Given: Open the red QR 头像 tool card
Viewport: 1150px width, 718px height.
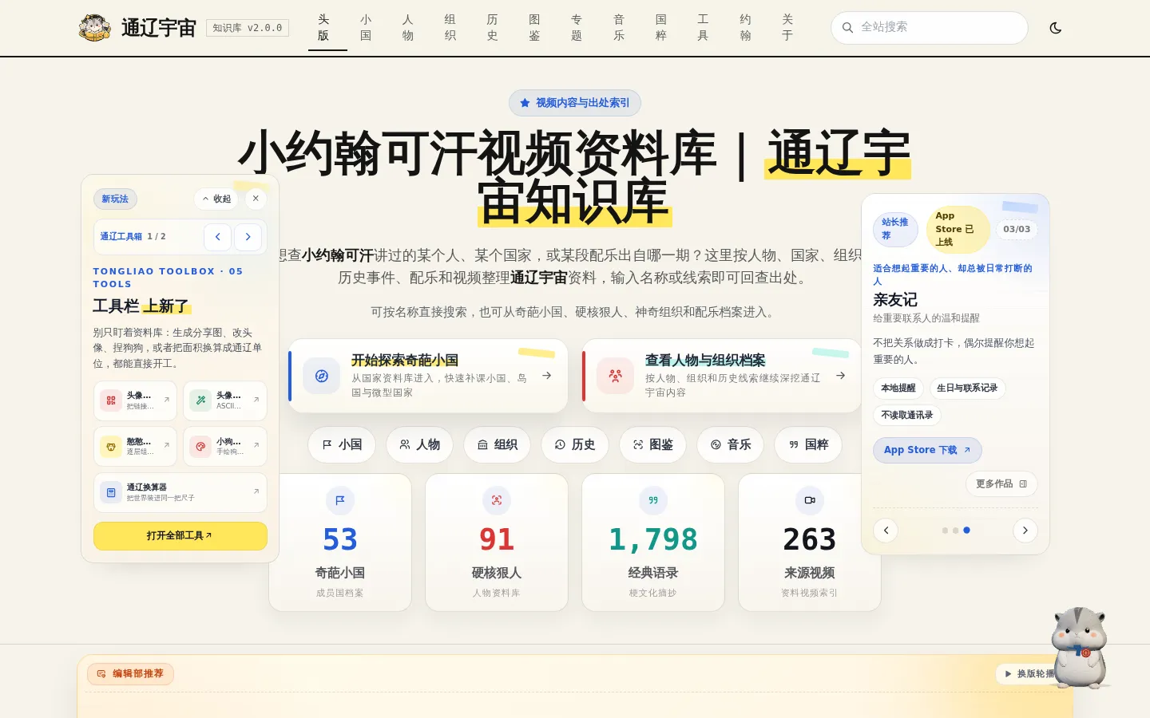Looking at the screenshot, I should click(135, 400).
